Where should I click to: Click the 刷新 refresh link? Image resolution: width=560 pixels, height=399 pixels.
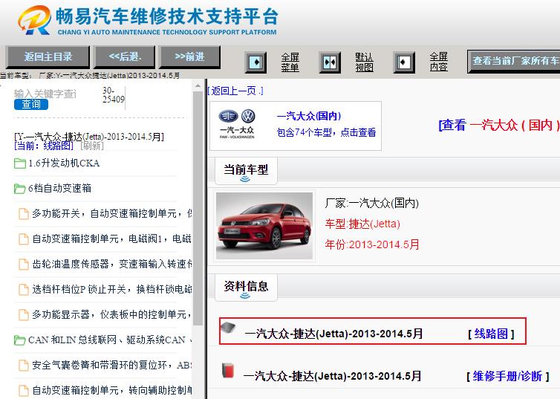coord(92,146)
